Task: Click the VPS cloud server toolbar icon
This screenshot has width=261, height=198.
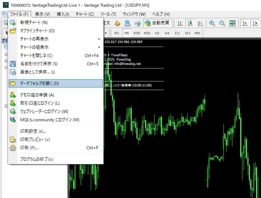Action: pyautogui.click(x=128, y=23)
